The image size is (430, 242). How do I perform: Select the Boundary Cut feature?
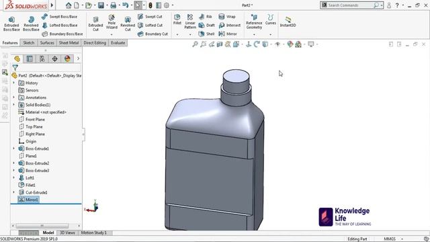click(153, 34)
